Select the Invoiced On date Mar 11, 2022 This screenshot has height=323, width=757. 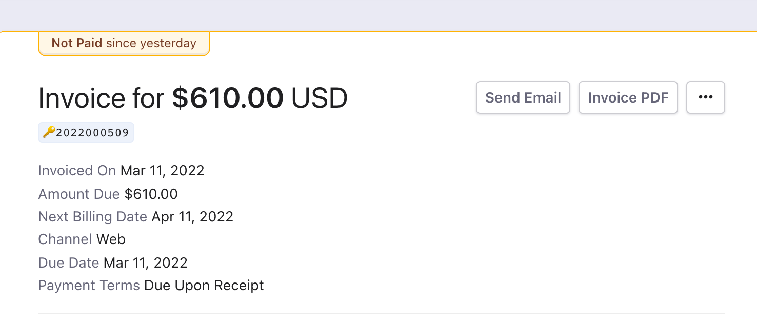coord(162,171)
